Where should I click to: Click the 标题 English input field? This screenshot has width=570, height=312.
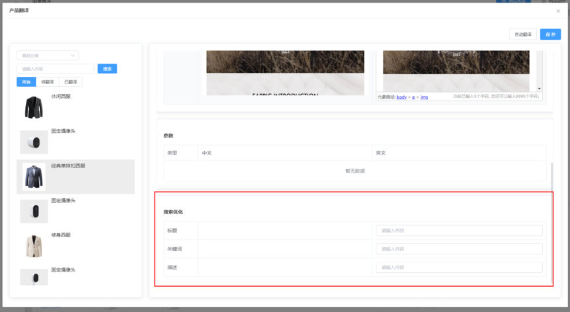(459, 231)
